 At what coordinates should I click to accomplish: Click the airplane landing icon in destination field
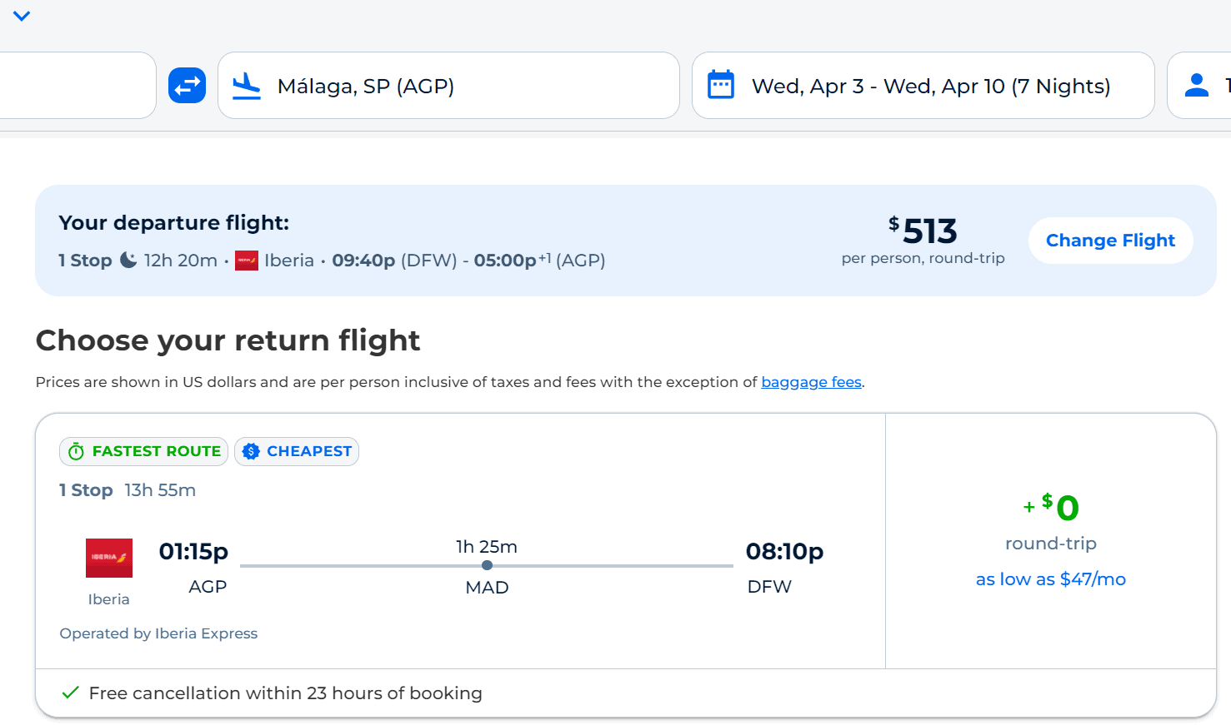tap(247, 86)
